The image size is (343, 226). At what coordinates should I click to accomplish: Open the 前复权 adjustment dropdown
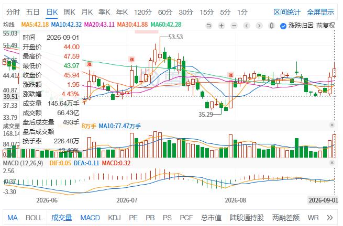[326, 26]
